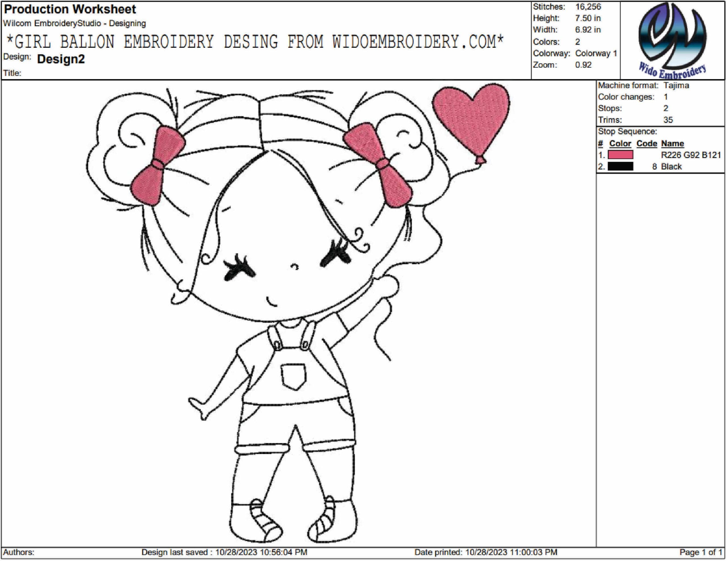Click the 'Design last saved' timestamp

224,552
